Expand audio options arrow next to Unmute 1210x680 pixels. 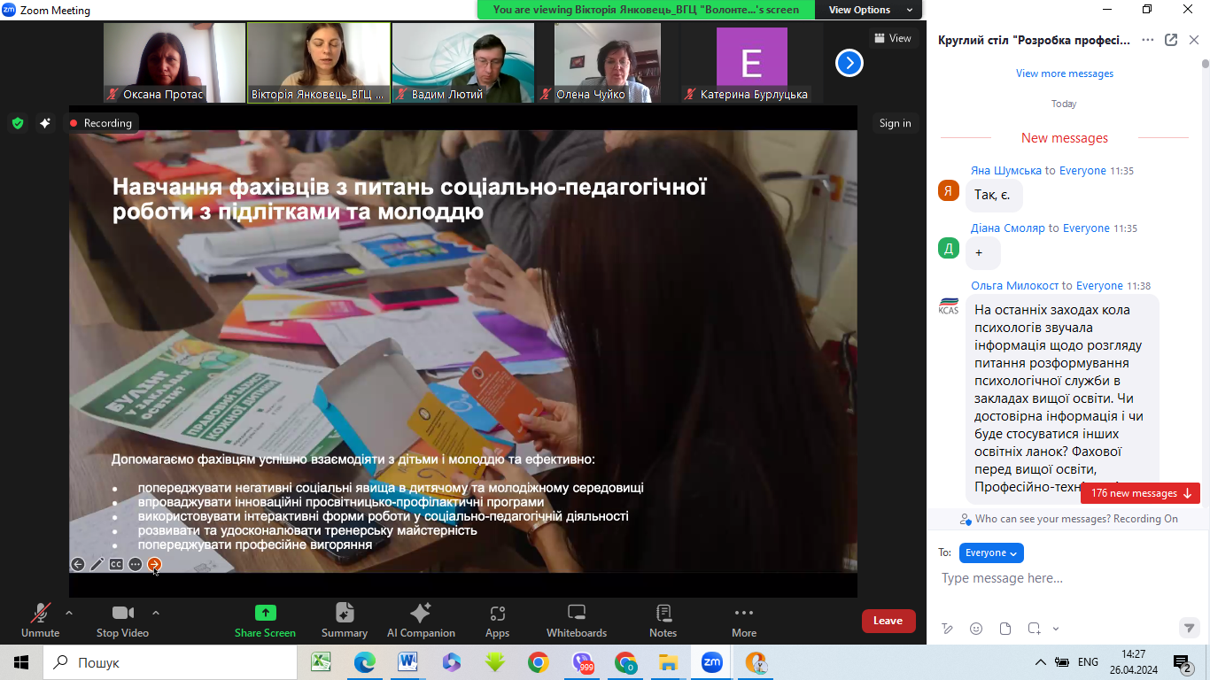tap(69, 612)
